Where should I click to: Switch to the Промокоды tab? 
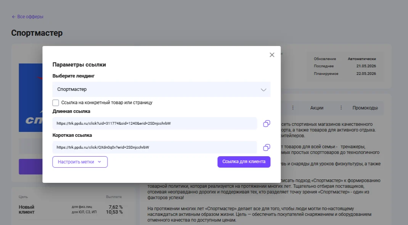[365, 108]
